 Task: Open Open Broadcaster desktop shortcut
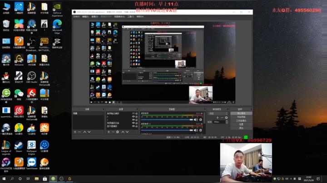(31, 44)
